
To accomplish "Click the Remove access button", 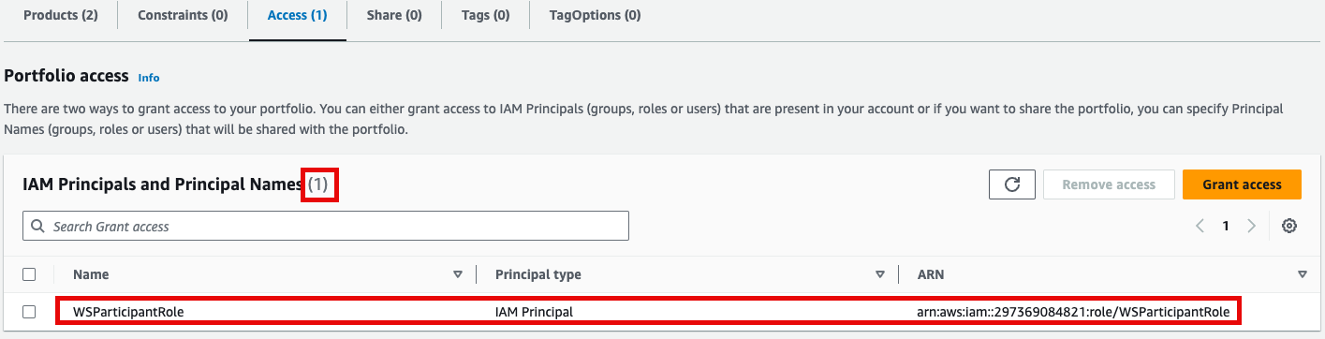I will click(1109, 184).
